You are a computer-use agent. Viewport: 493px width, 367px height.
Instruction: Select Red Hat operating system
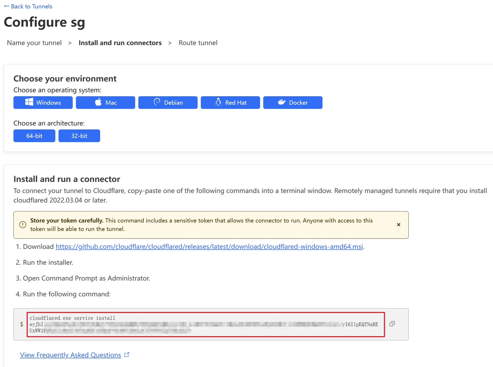tap(230, 103)
